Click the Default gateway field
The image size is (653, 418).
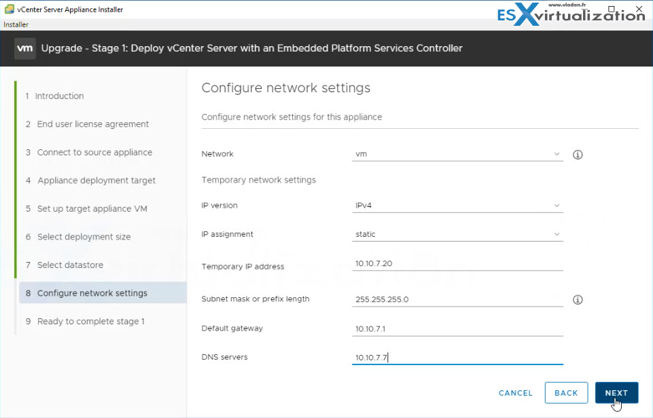(457, 328)
